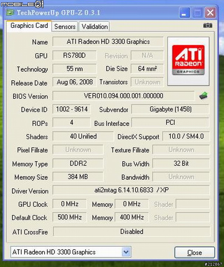
Task: Click the Technology field showing 55 nm
Action: click(x=75, y=69)
